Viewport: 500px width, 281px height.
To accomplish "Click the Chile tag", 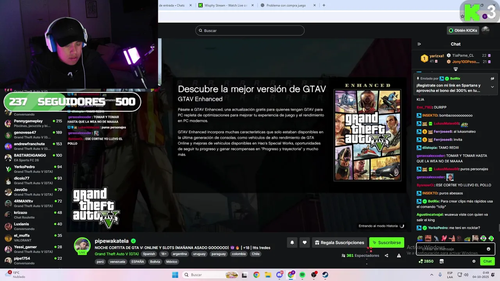I will pyautogui.click(x=255, y=254).
